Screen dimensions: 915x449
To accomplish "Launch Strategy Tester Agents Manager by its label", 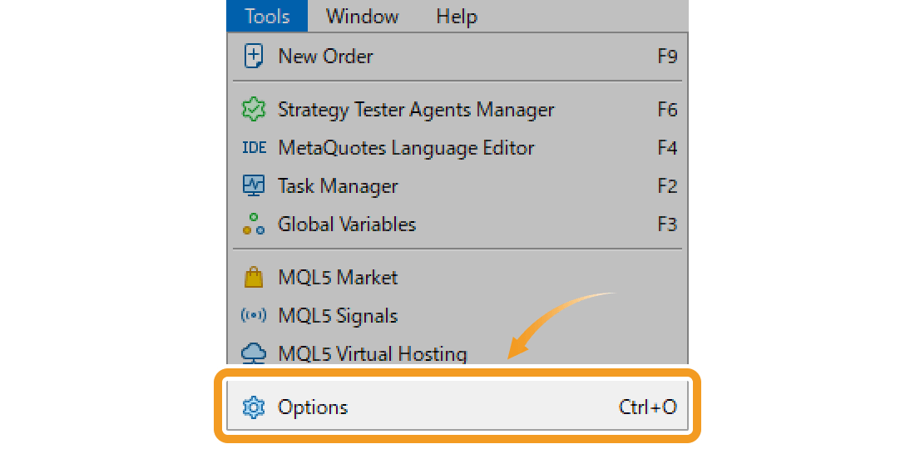I will coord(415,110).
